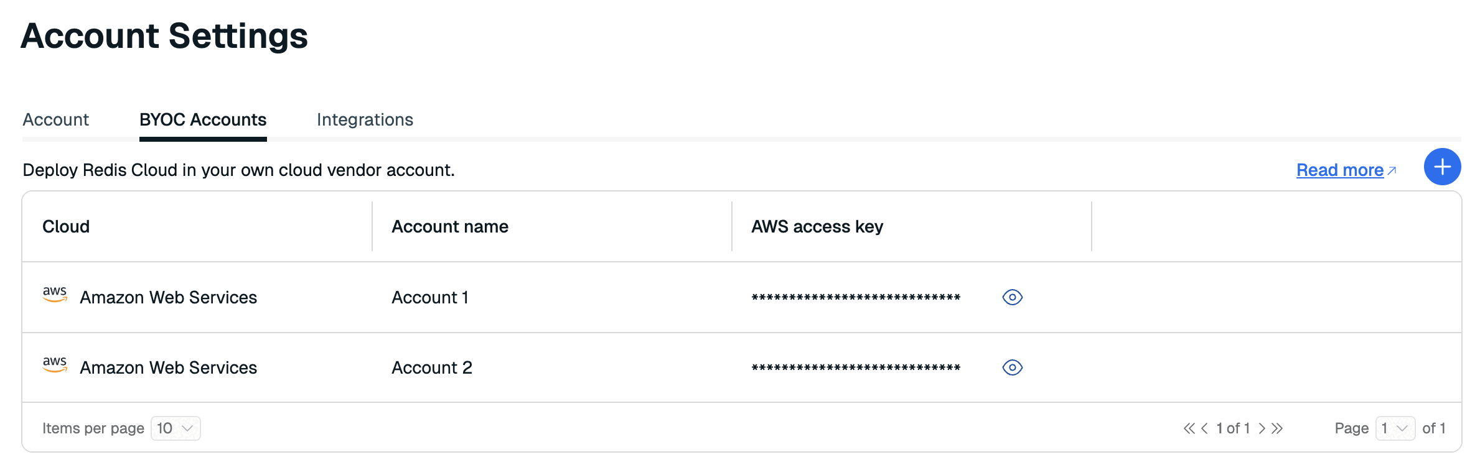Open the Items per page dropdown
Image resolution: width=1480 pixels, height=475 pixels.
176,428
